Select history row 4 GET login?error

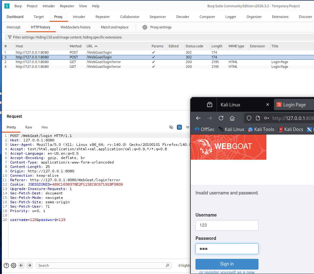(158, 67)
